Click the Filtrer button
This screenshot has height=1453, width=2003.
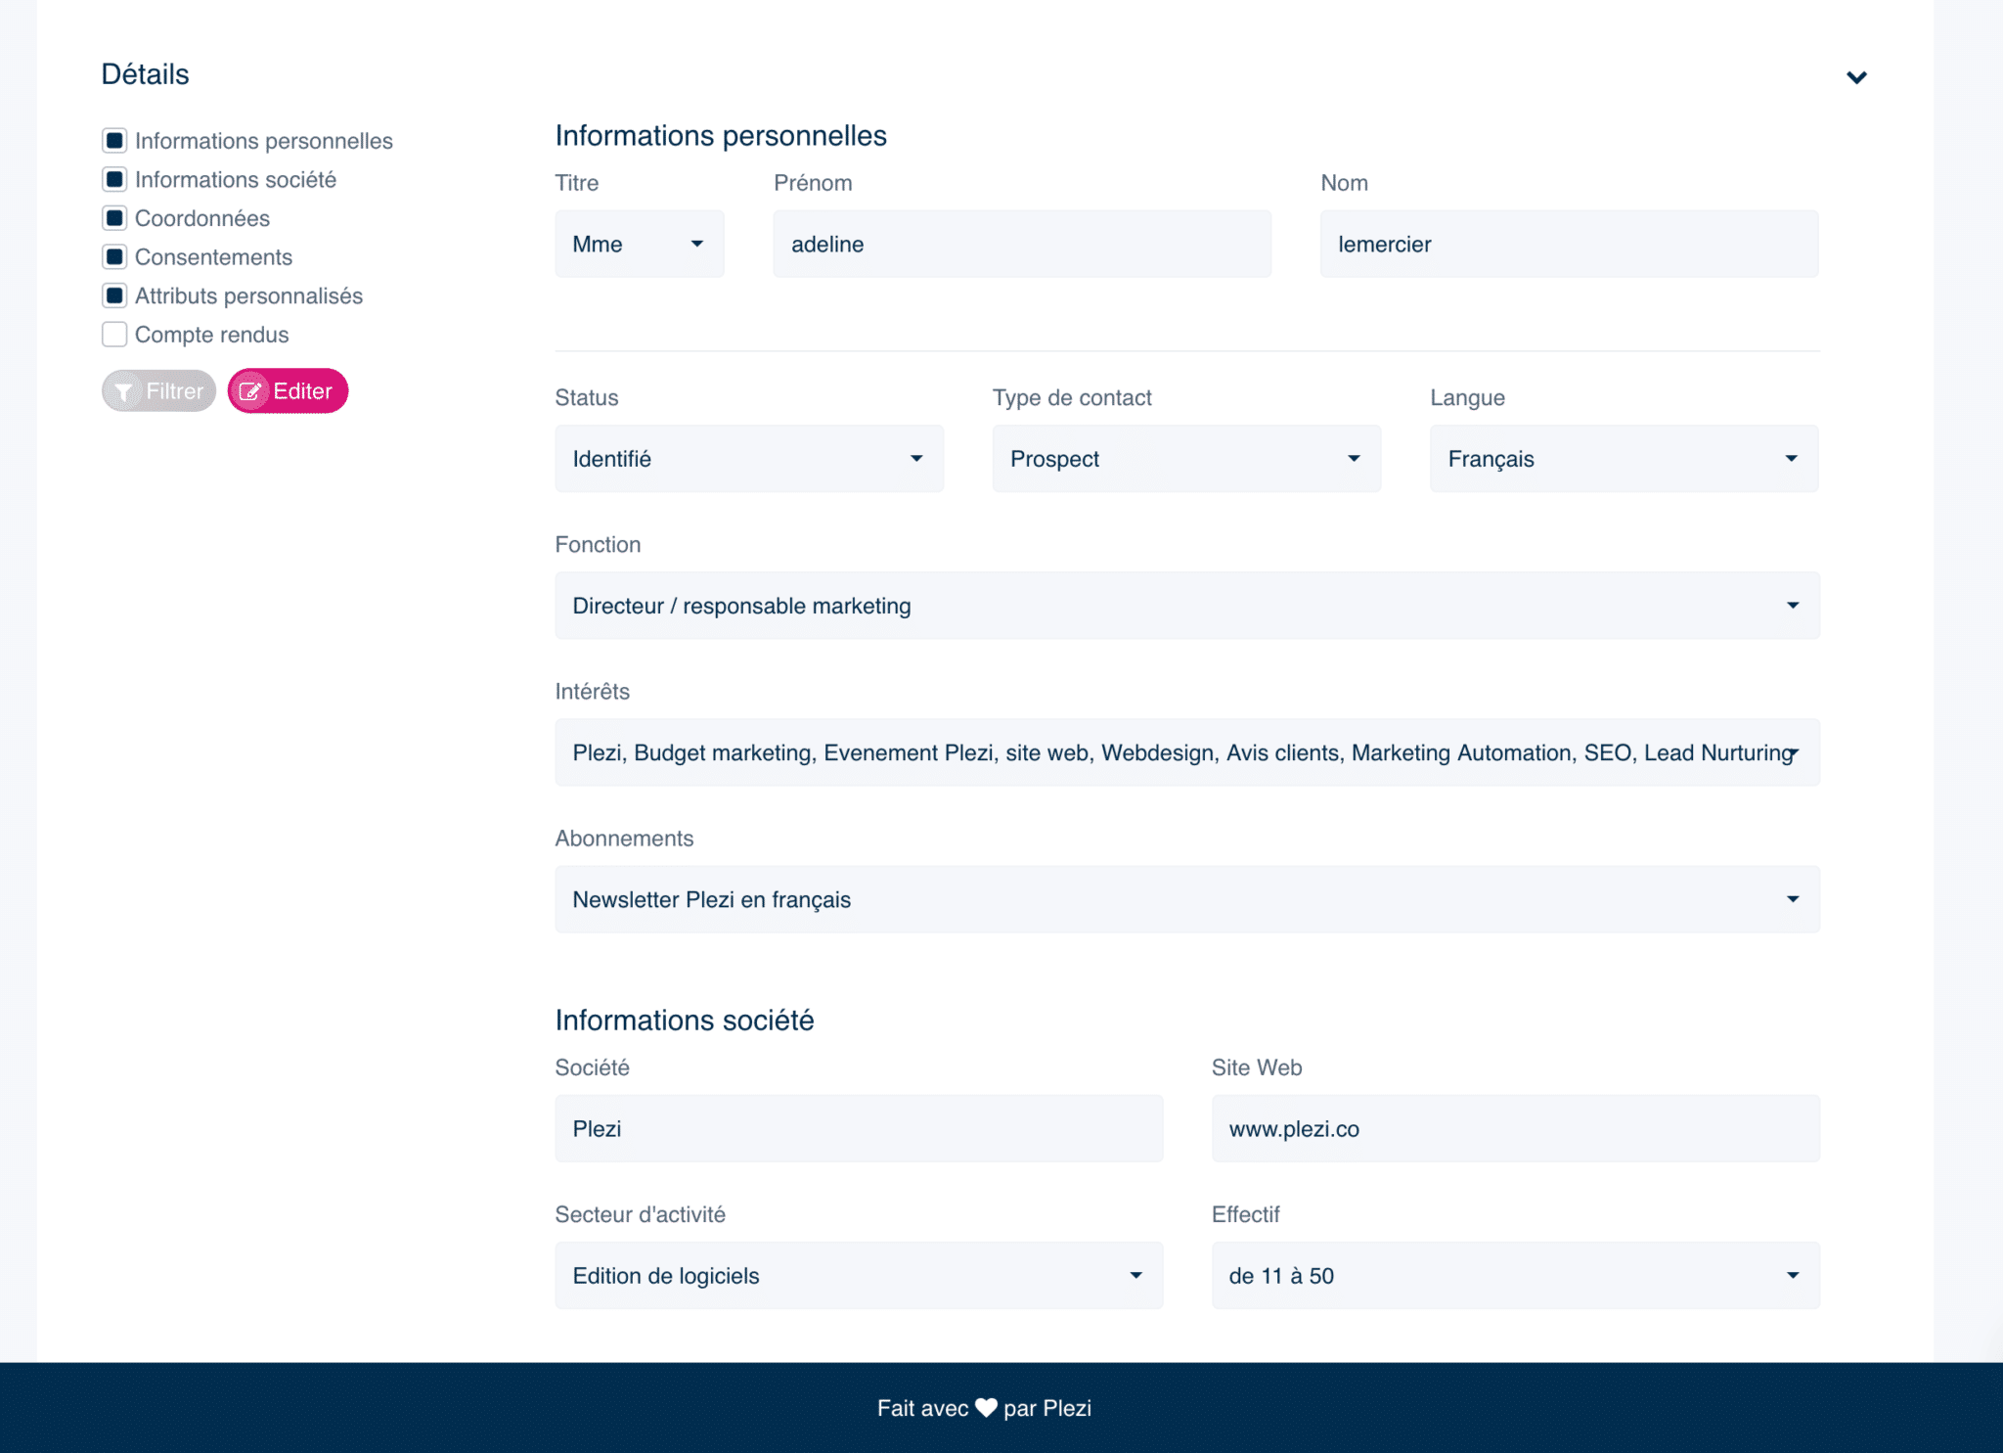coord(159,391)
